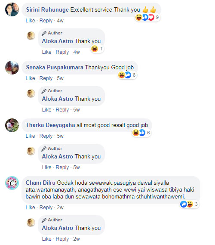Screen dimensions: 215x245
Task: Reply to Senaka Puspakumara's comment
Action: tap(46, 78)
